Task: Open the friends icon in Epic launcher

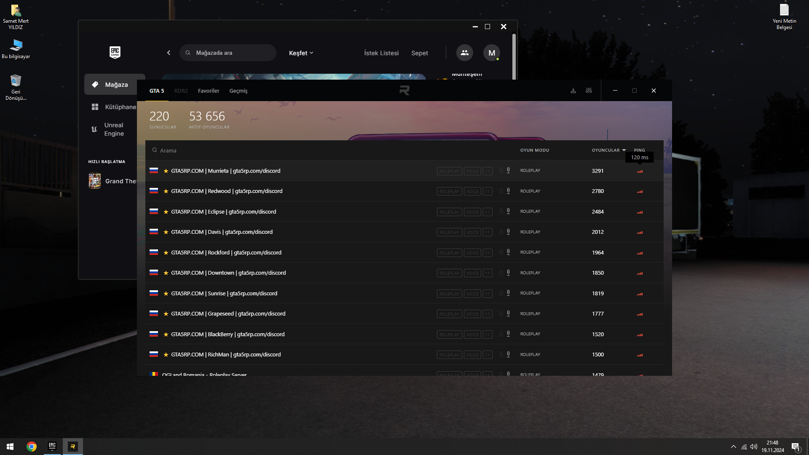Action: pos(465,53)
